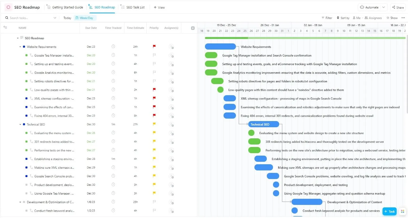Assign someone to Website Requirements task
Viewport: 408px width, 218px height.
(x=171, y=47)
